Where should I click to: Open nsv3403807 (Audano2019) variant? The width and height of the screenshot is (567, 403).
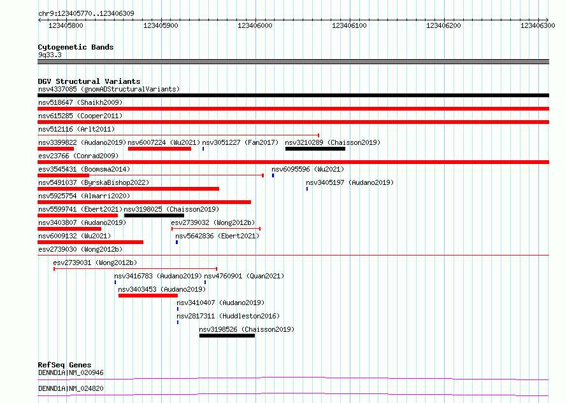point(82,222)
